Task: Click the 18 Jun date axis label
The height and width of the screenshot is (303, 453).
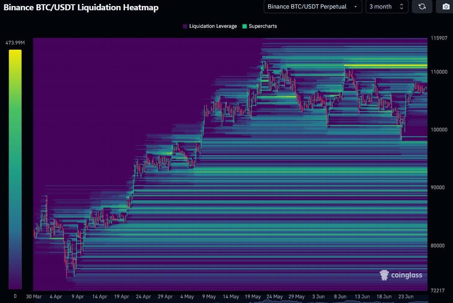Action: point(384,297)
